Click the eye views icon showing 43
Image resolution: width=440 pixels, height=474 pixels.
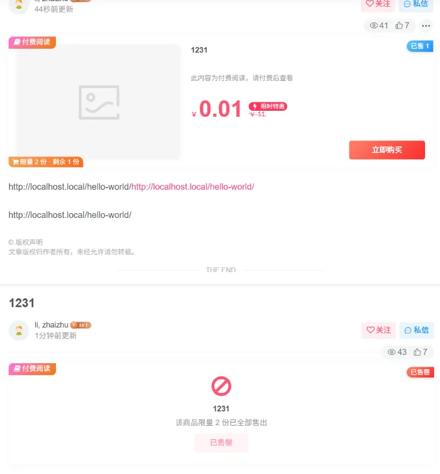[x=391, y=352]
